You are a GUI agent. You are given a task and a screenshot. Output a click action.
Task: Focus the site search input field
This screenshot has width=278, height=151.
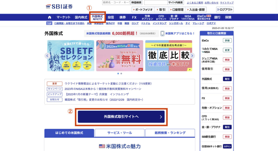coord(156,2)
